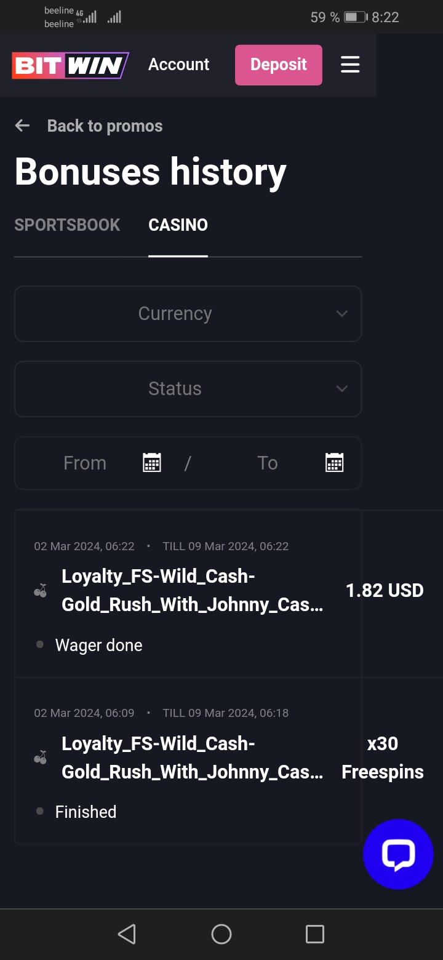Click the Back to promos link
This screenshot has height=960, width=443.
[x=105, y=126]
